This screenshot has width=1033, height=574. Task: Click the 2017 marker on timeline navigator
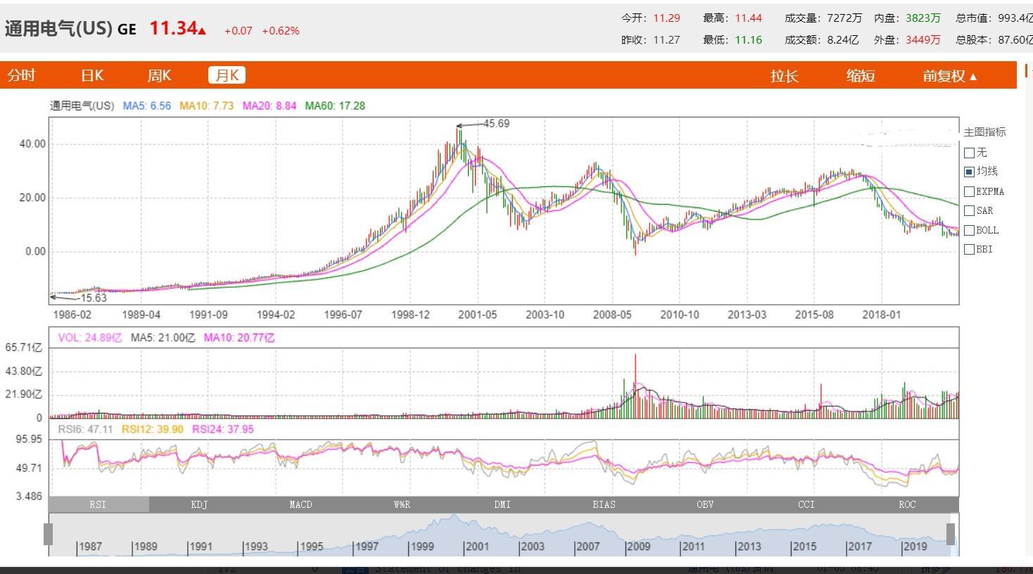coord(859,546)
